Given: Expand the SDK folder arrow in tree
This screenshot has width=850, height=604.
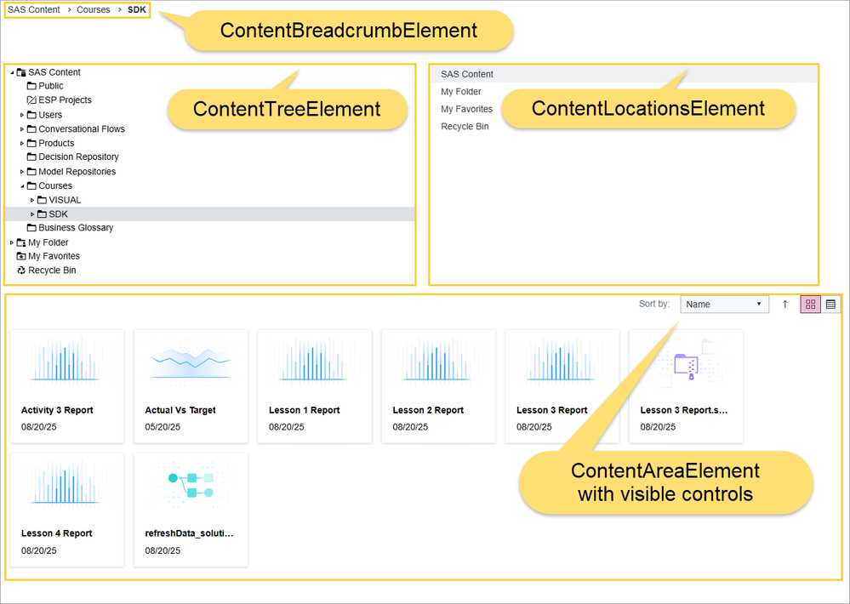Looking at the screenshot, I should point(32,214).
